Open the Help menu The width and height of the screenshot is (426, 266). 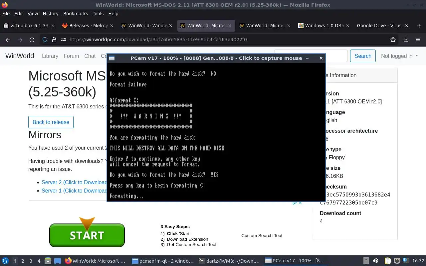[x=113, y=14]
